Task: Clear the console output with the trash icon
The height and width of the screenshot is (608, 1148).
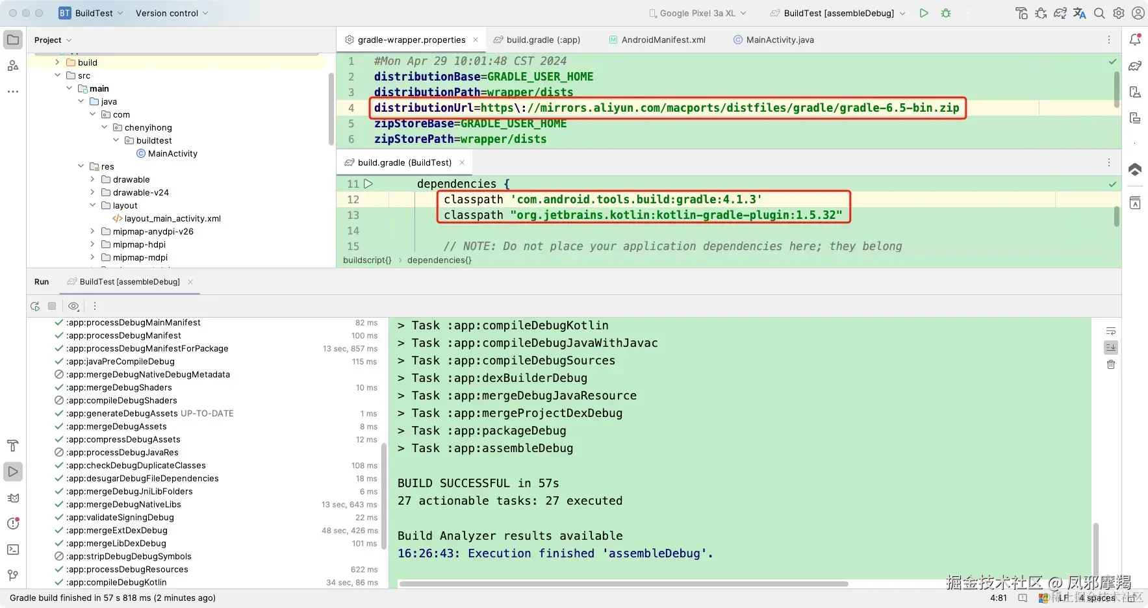Action: pyautogui.click(x=1111, y=364)
